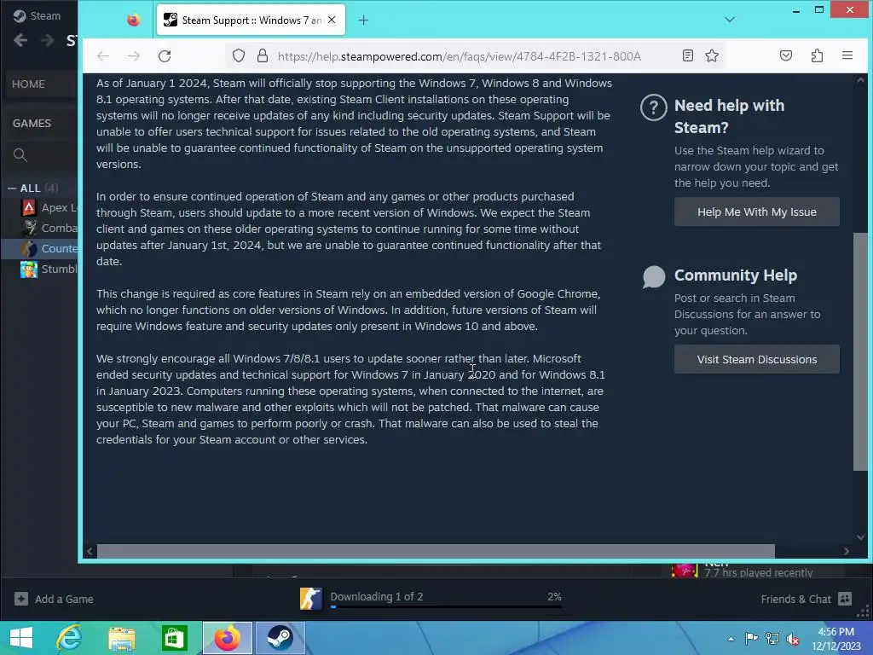Click vertical scrollbar down arrow

click(861, 537)
